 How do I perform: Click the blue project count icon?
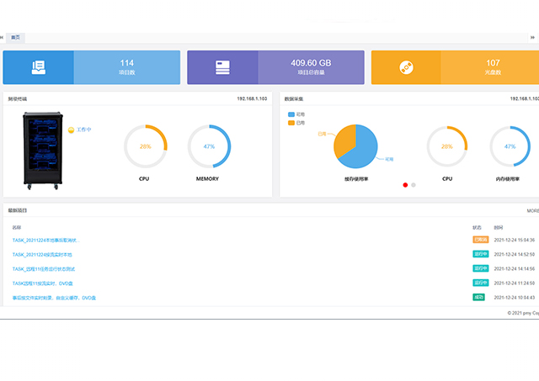(x=38, y=67)
